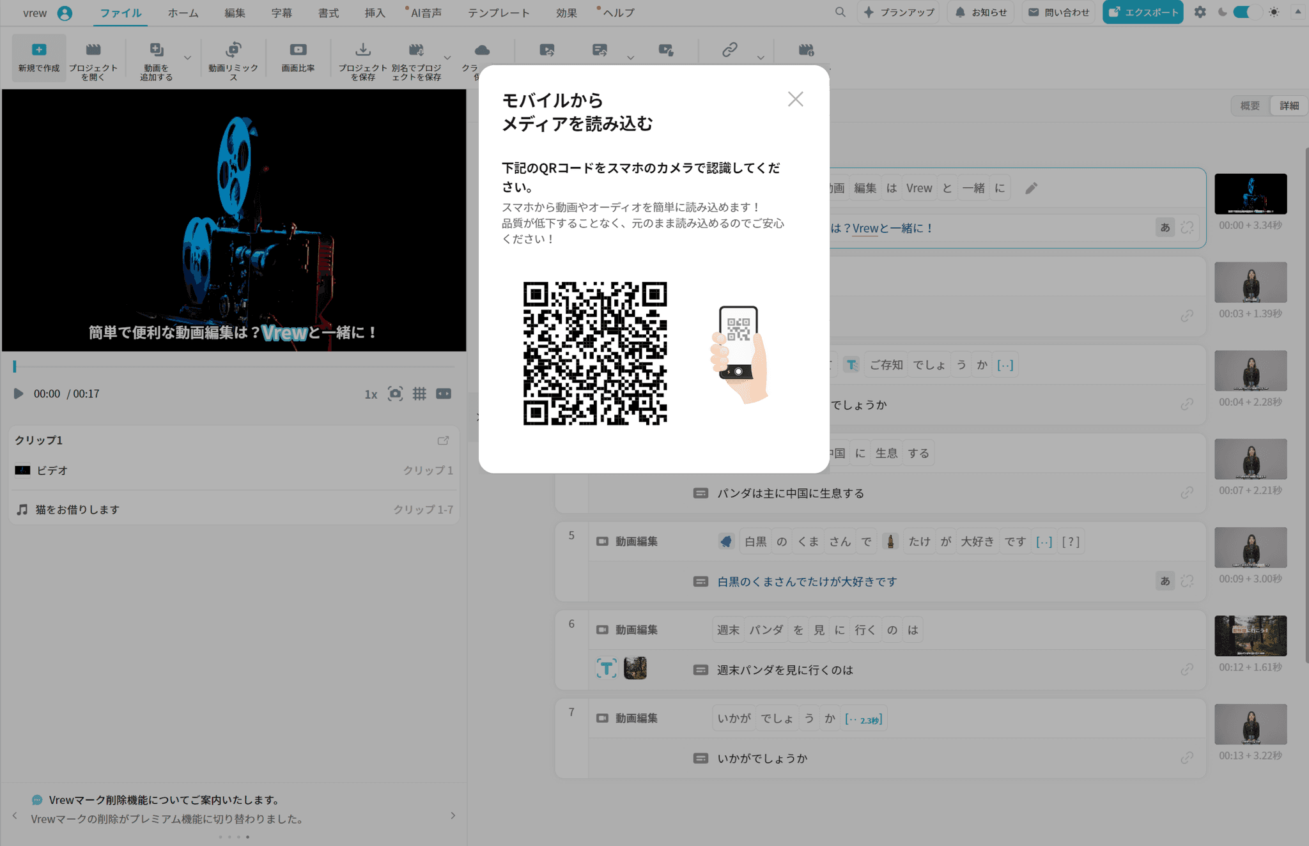Open settings gear in top bar
The height and width of the screenshot is (846, 1309).
pyautogui.click(x=1200, y=12)
